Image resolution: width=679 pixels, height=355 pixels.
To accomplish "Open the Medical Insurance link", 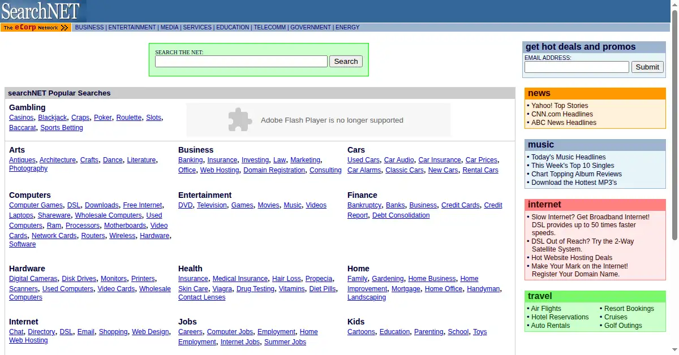I will 240,279.
